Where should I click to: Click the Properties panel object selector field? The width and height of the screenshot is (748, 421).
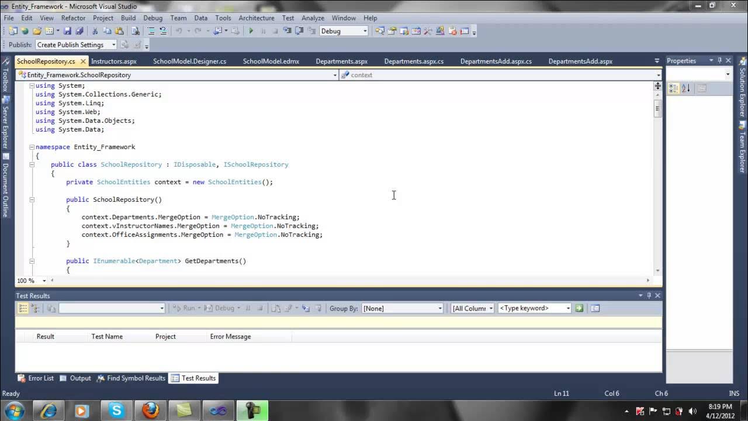click(699, 74)
